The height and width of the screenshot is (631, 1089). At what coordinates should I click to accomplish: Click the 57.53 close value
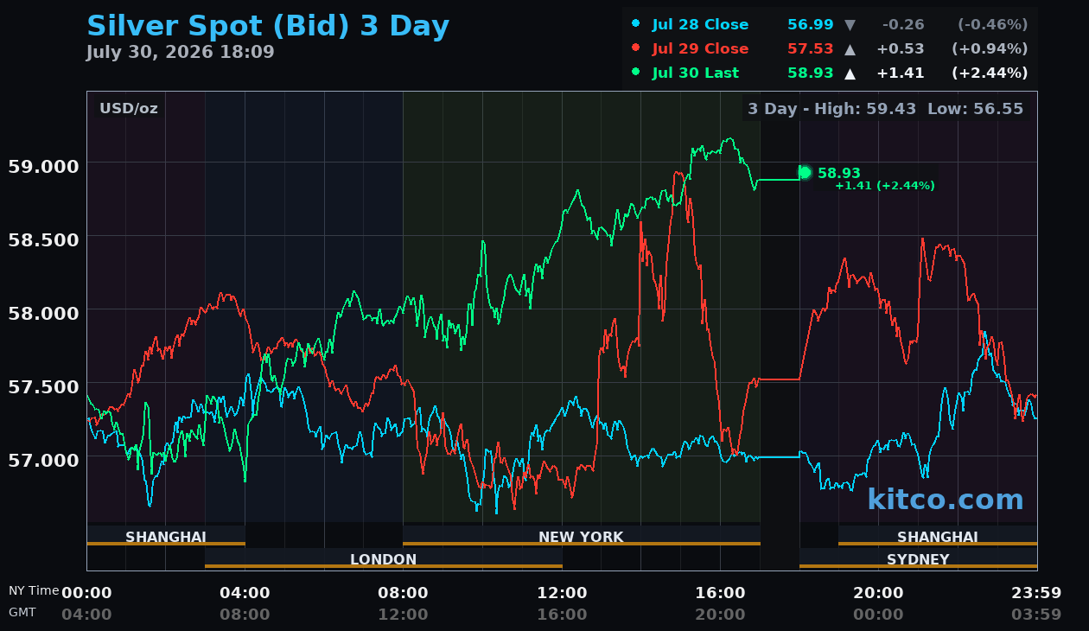[811, 48]
